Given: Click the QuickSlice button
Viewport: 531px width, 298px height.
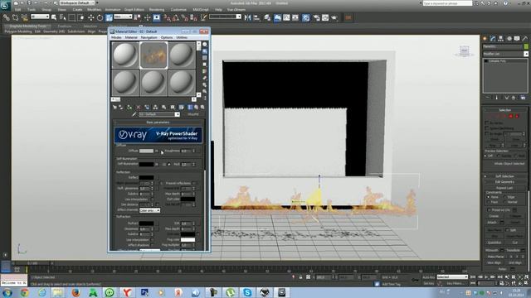Looking at the screenshot, I should (494, 243).
